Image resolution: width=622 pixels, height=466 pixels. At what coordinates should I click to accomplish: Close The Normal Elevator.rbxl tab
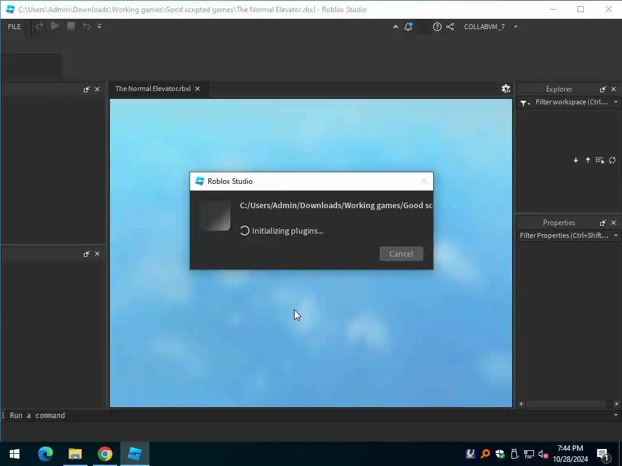tap(197, 89)
